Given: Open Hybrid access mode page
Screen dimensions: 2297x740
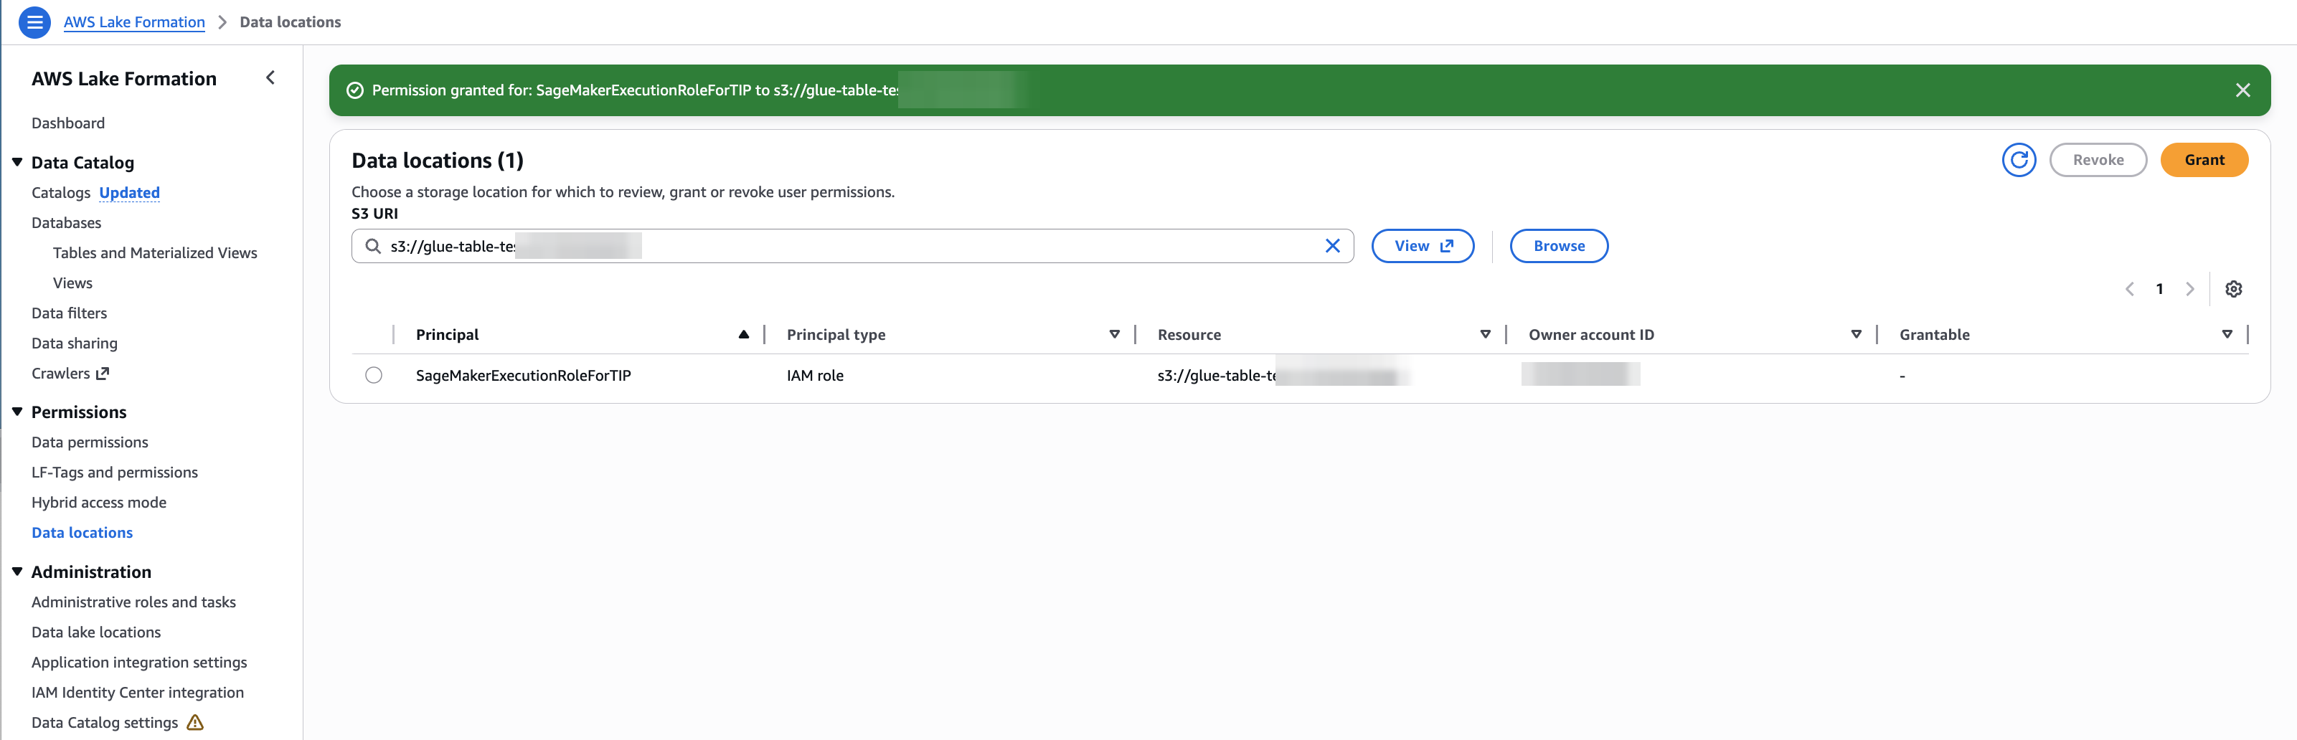Looking at the screenshot, I should [98, 503].
